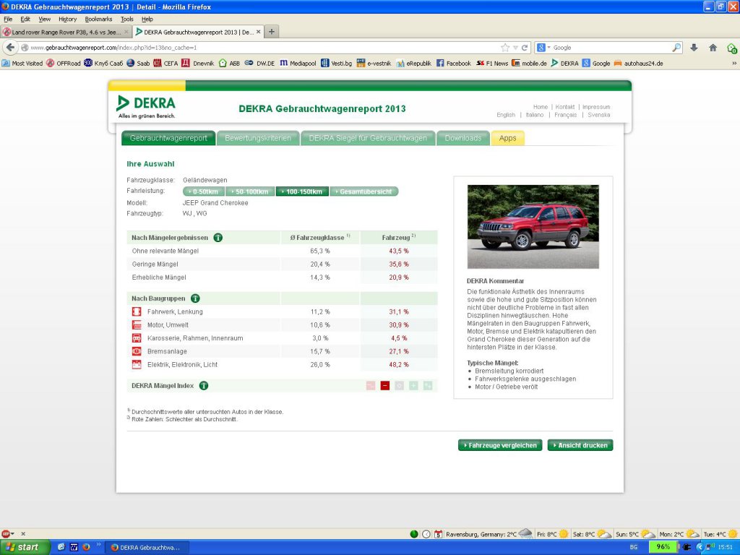
Task: Click the info icon beside Nach Baugruppen
Action: (x=195, y=298)
